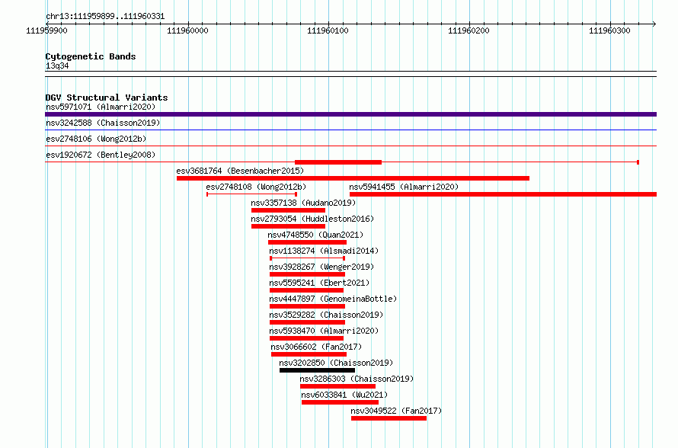This screenshot has width=678, height=448.
Task: Click the esv2748106 (Wong2012b) label
Action: click(x=96, y=139)
